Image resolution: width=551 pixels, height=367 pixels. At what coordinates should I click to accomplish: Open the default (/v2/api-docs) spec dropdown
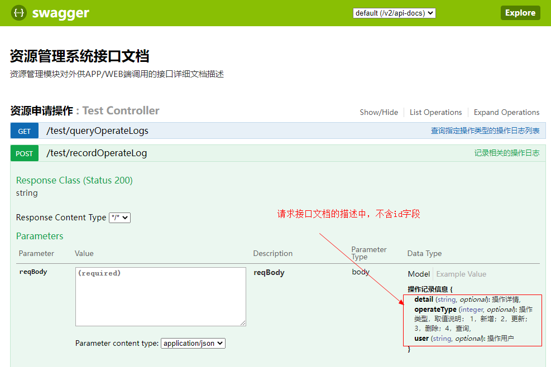click(394, 13)
